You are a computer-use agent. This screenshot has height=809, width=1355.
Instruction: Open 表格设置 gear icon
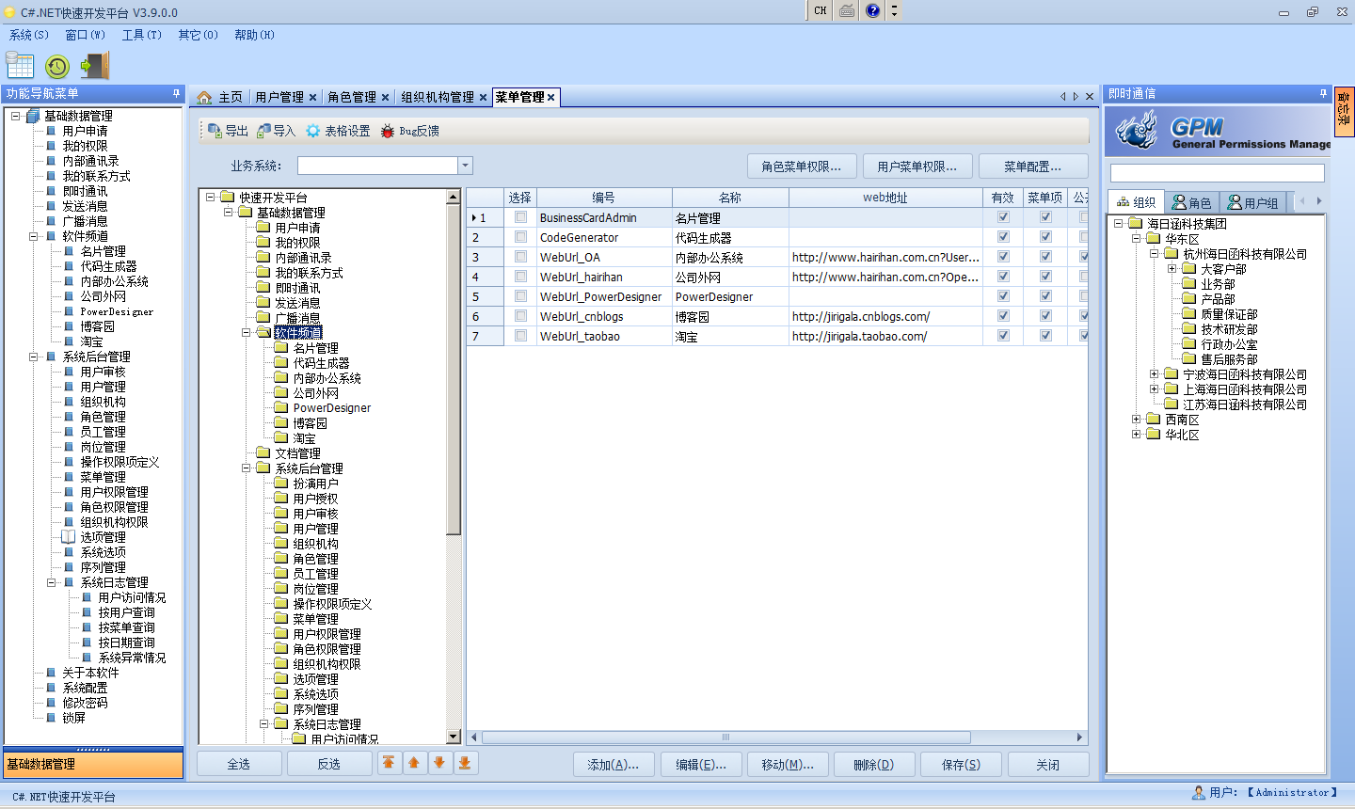click(x=312, y=131)
